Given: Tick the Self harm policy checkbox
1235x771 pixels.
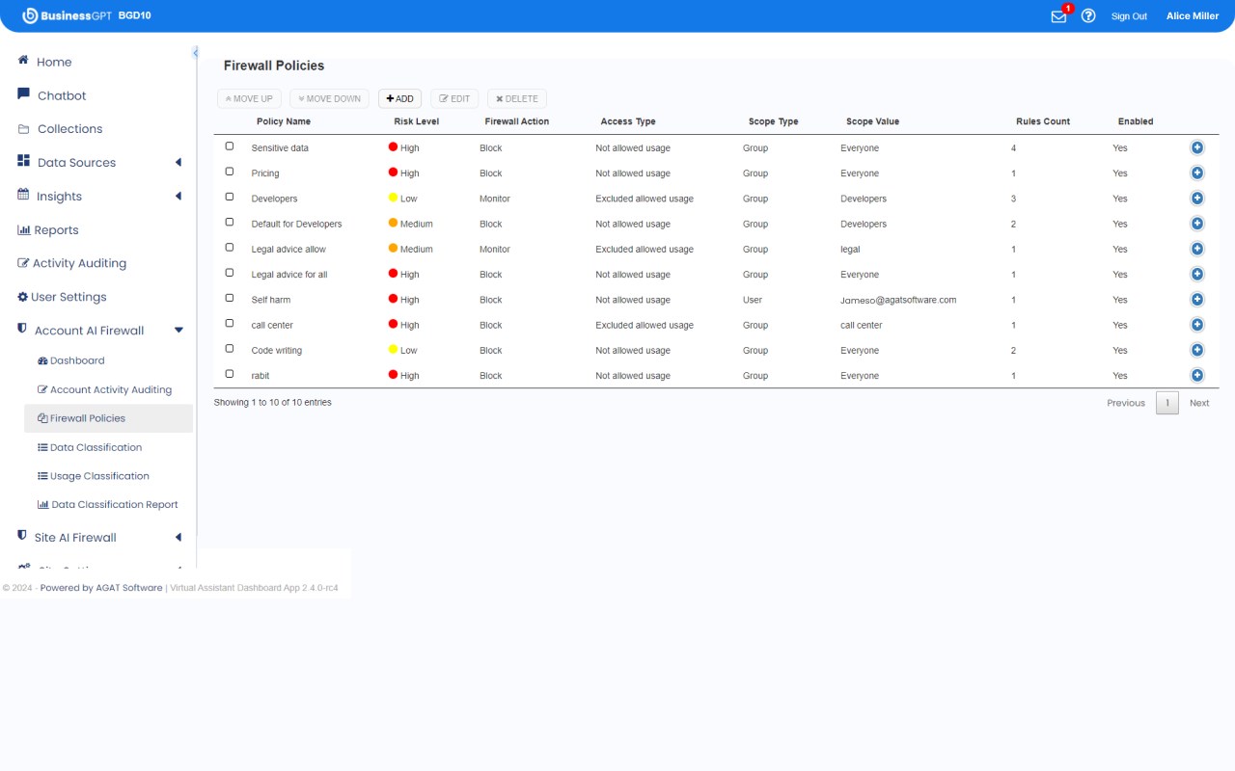Looking at the screenshot, I should (x=230, y=298).
